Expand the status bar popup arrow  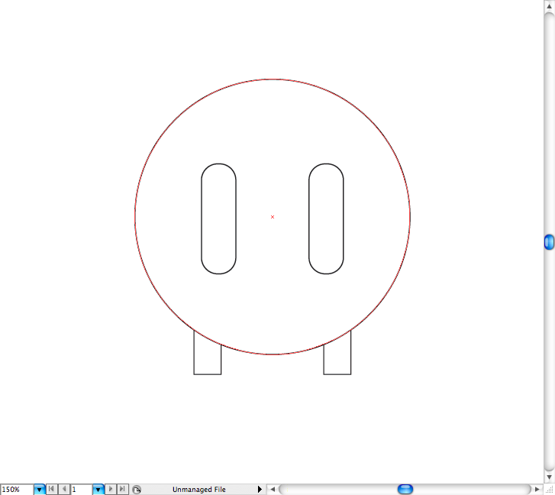260,489
